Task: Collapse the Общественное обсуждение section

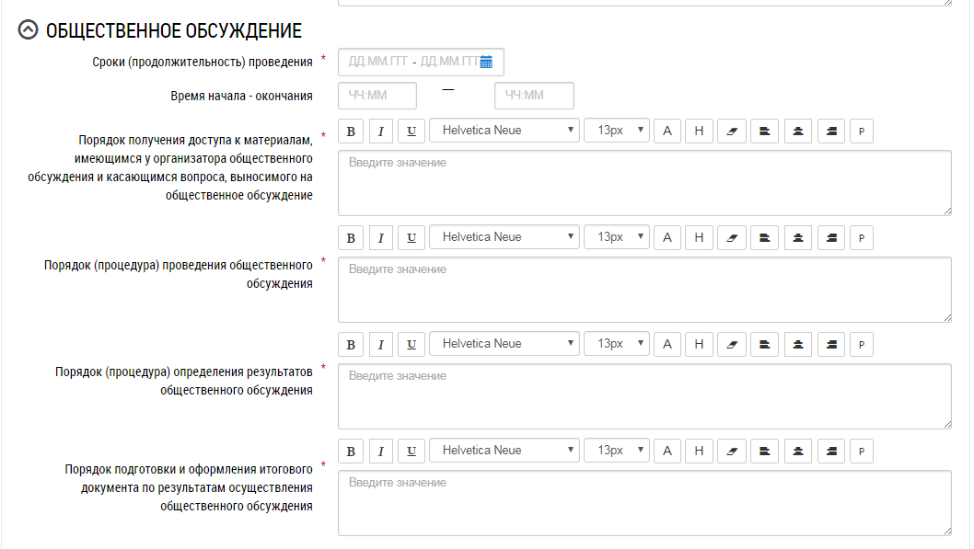Action: click(29, 30)
